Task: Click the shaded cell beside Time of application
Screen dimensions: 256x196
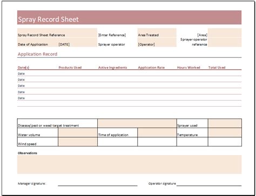Action: point(157,132)
